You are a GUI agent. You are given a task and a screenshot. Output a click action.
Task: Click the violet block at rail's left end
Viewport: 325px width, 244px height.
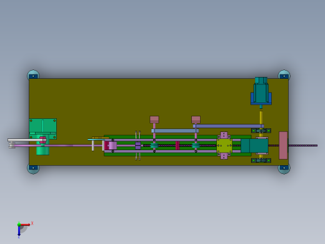point(112,146)
